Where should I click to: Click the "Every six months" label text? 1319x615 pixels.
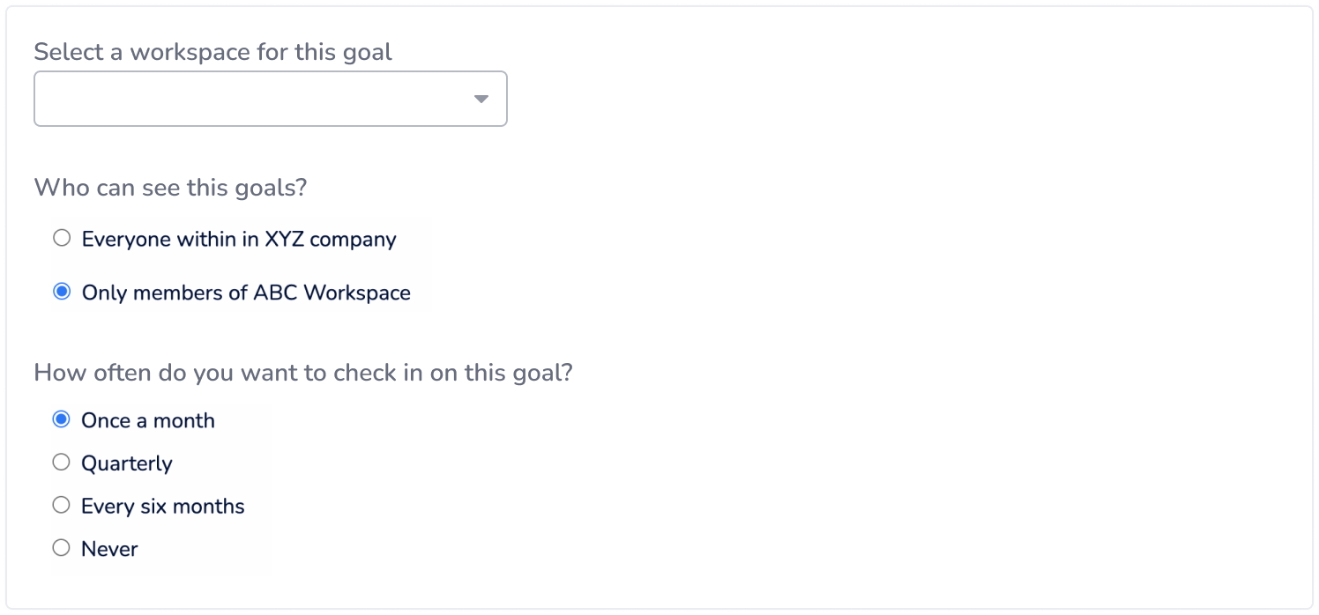click(163, 506)
